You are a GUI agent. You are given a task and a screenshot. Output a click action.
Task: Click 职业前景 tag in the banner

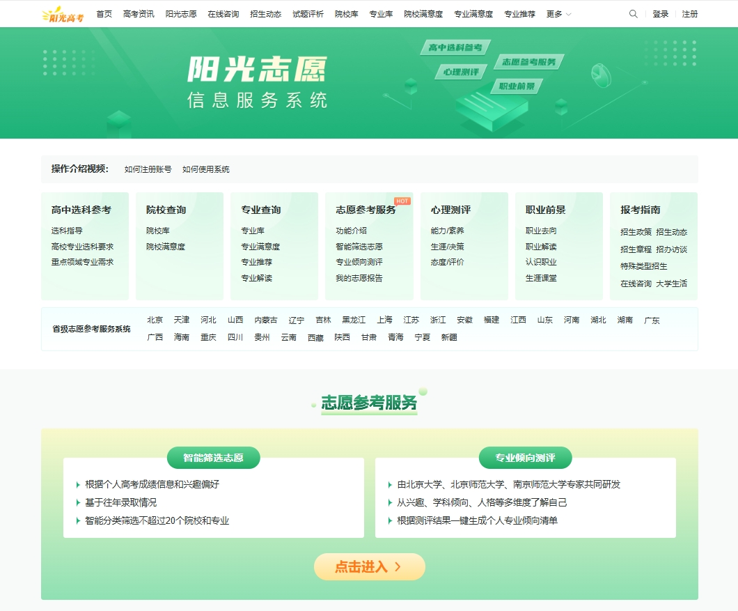tap(517, 86)
